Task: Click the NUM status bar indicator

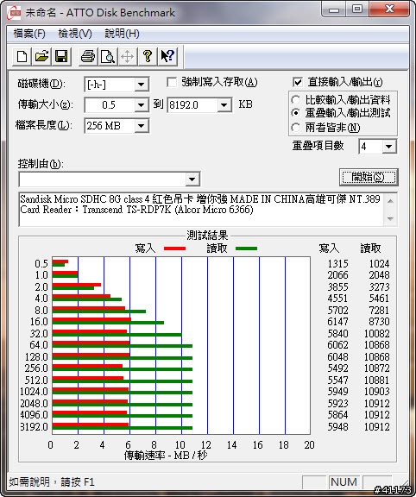Action: pos(344,482)
